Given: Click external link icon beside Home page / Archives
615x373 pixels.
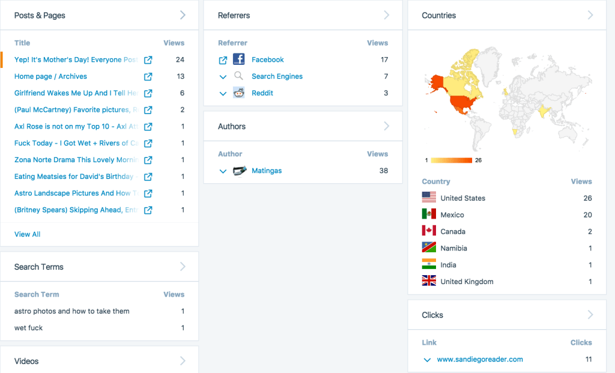Looking at the screenshot, I should click(x=148, y=77).
